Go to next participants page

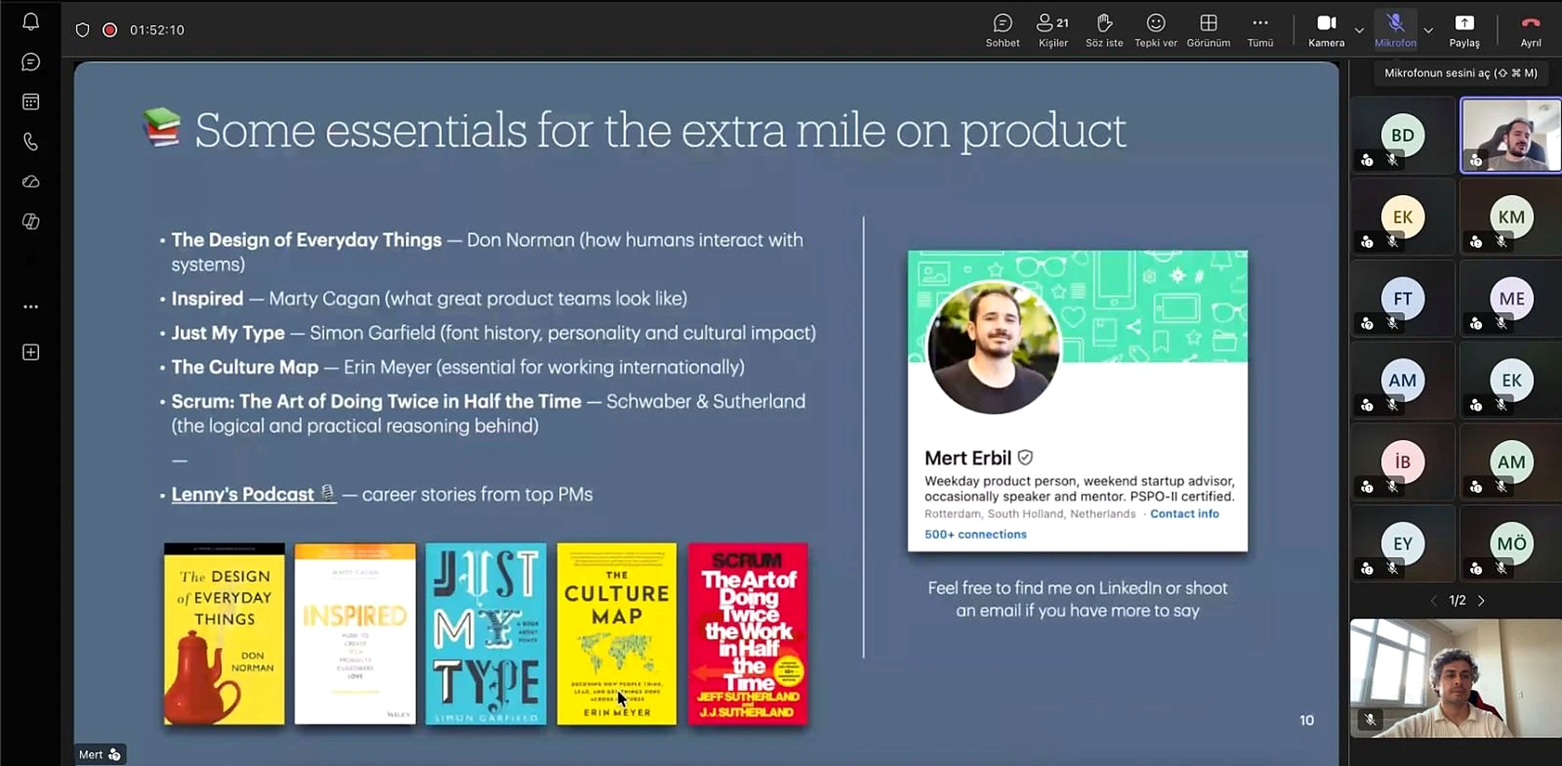point(1481,601)
